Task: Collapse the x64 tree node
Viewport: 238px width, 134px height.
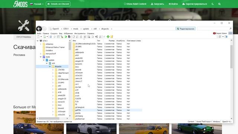Action: (47, 63)
